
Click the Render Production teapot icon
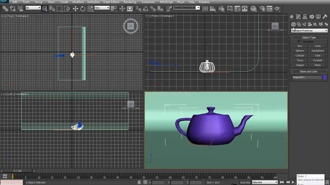click(x=277, y=9)
